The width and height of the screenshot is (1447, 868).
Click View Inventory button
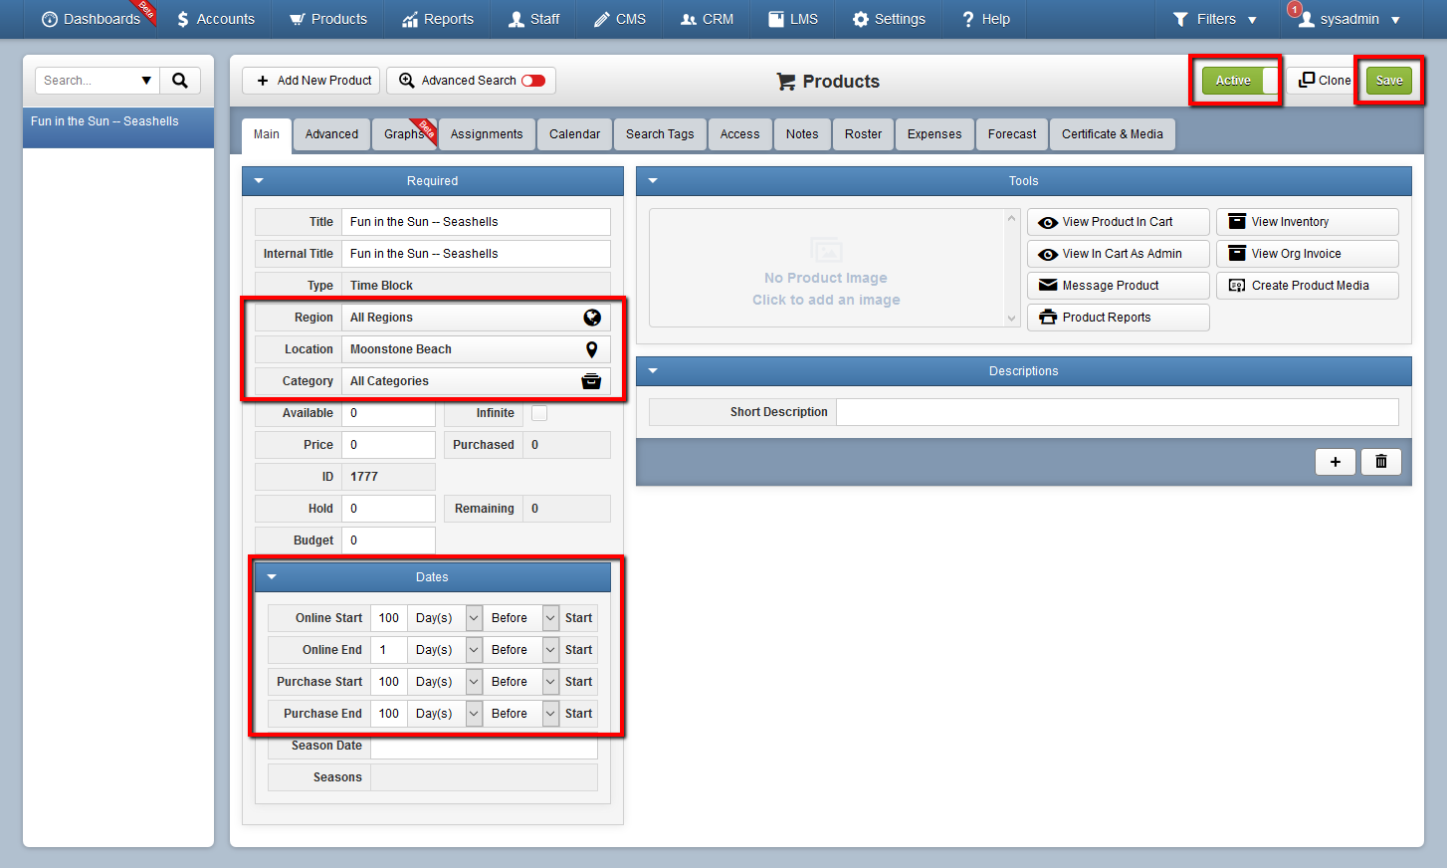point(1307,222)
